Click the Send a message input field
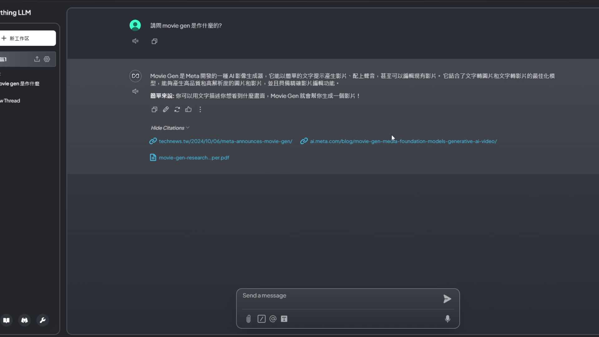 (x=340, y=296)
